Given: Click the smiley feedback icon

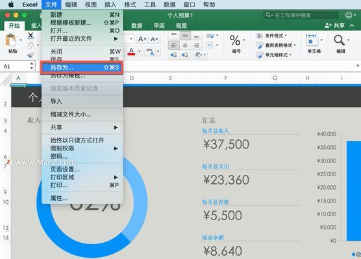Looking at the screenshot, I should tap(349, 15).
